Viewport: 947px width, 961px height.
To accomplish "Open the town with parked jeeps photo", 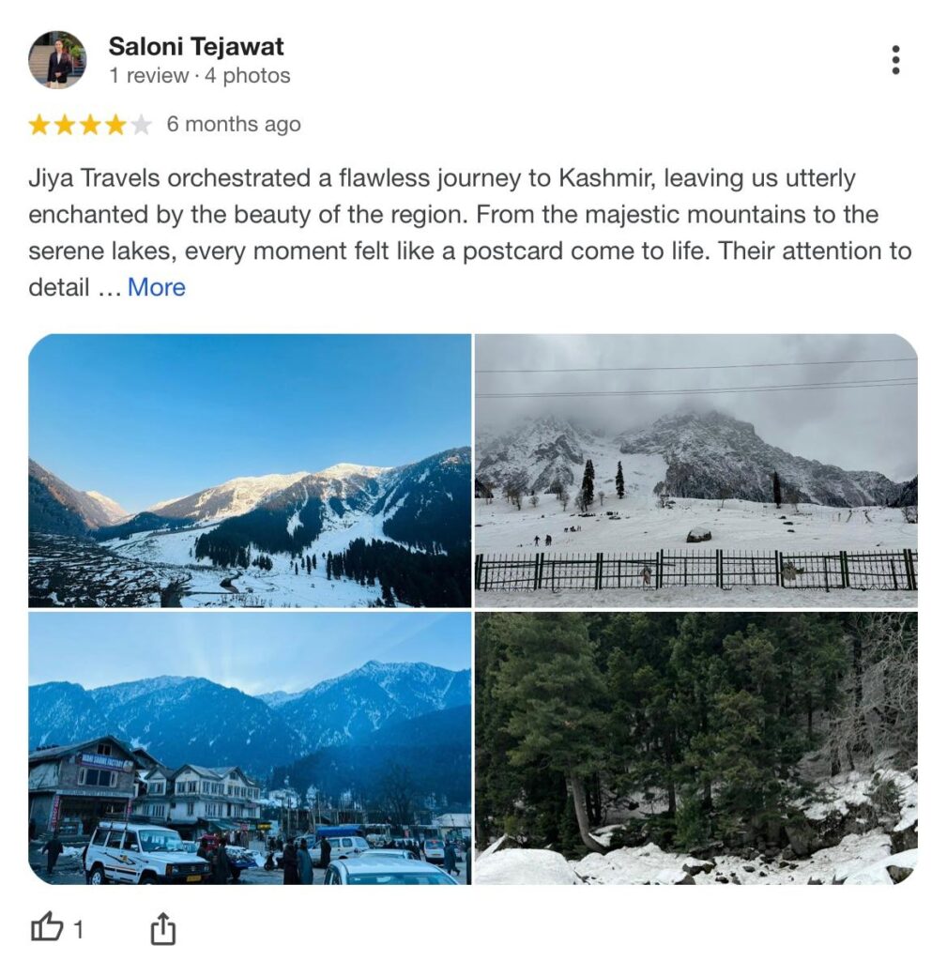I will coord(250,748).
